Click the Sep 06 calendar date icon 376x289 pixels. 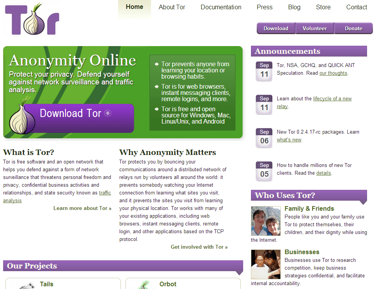(x=264, y=138)
